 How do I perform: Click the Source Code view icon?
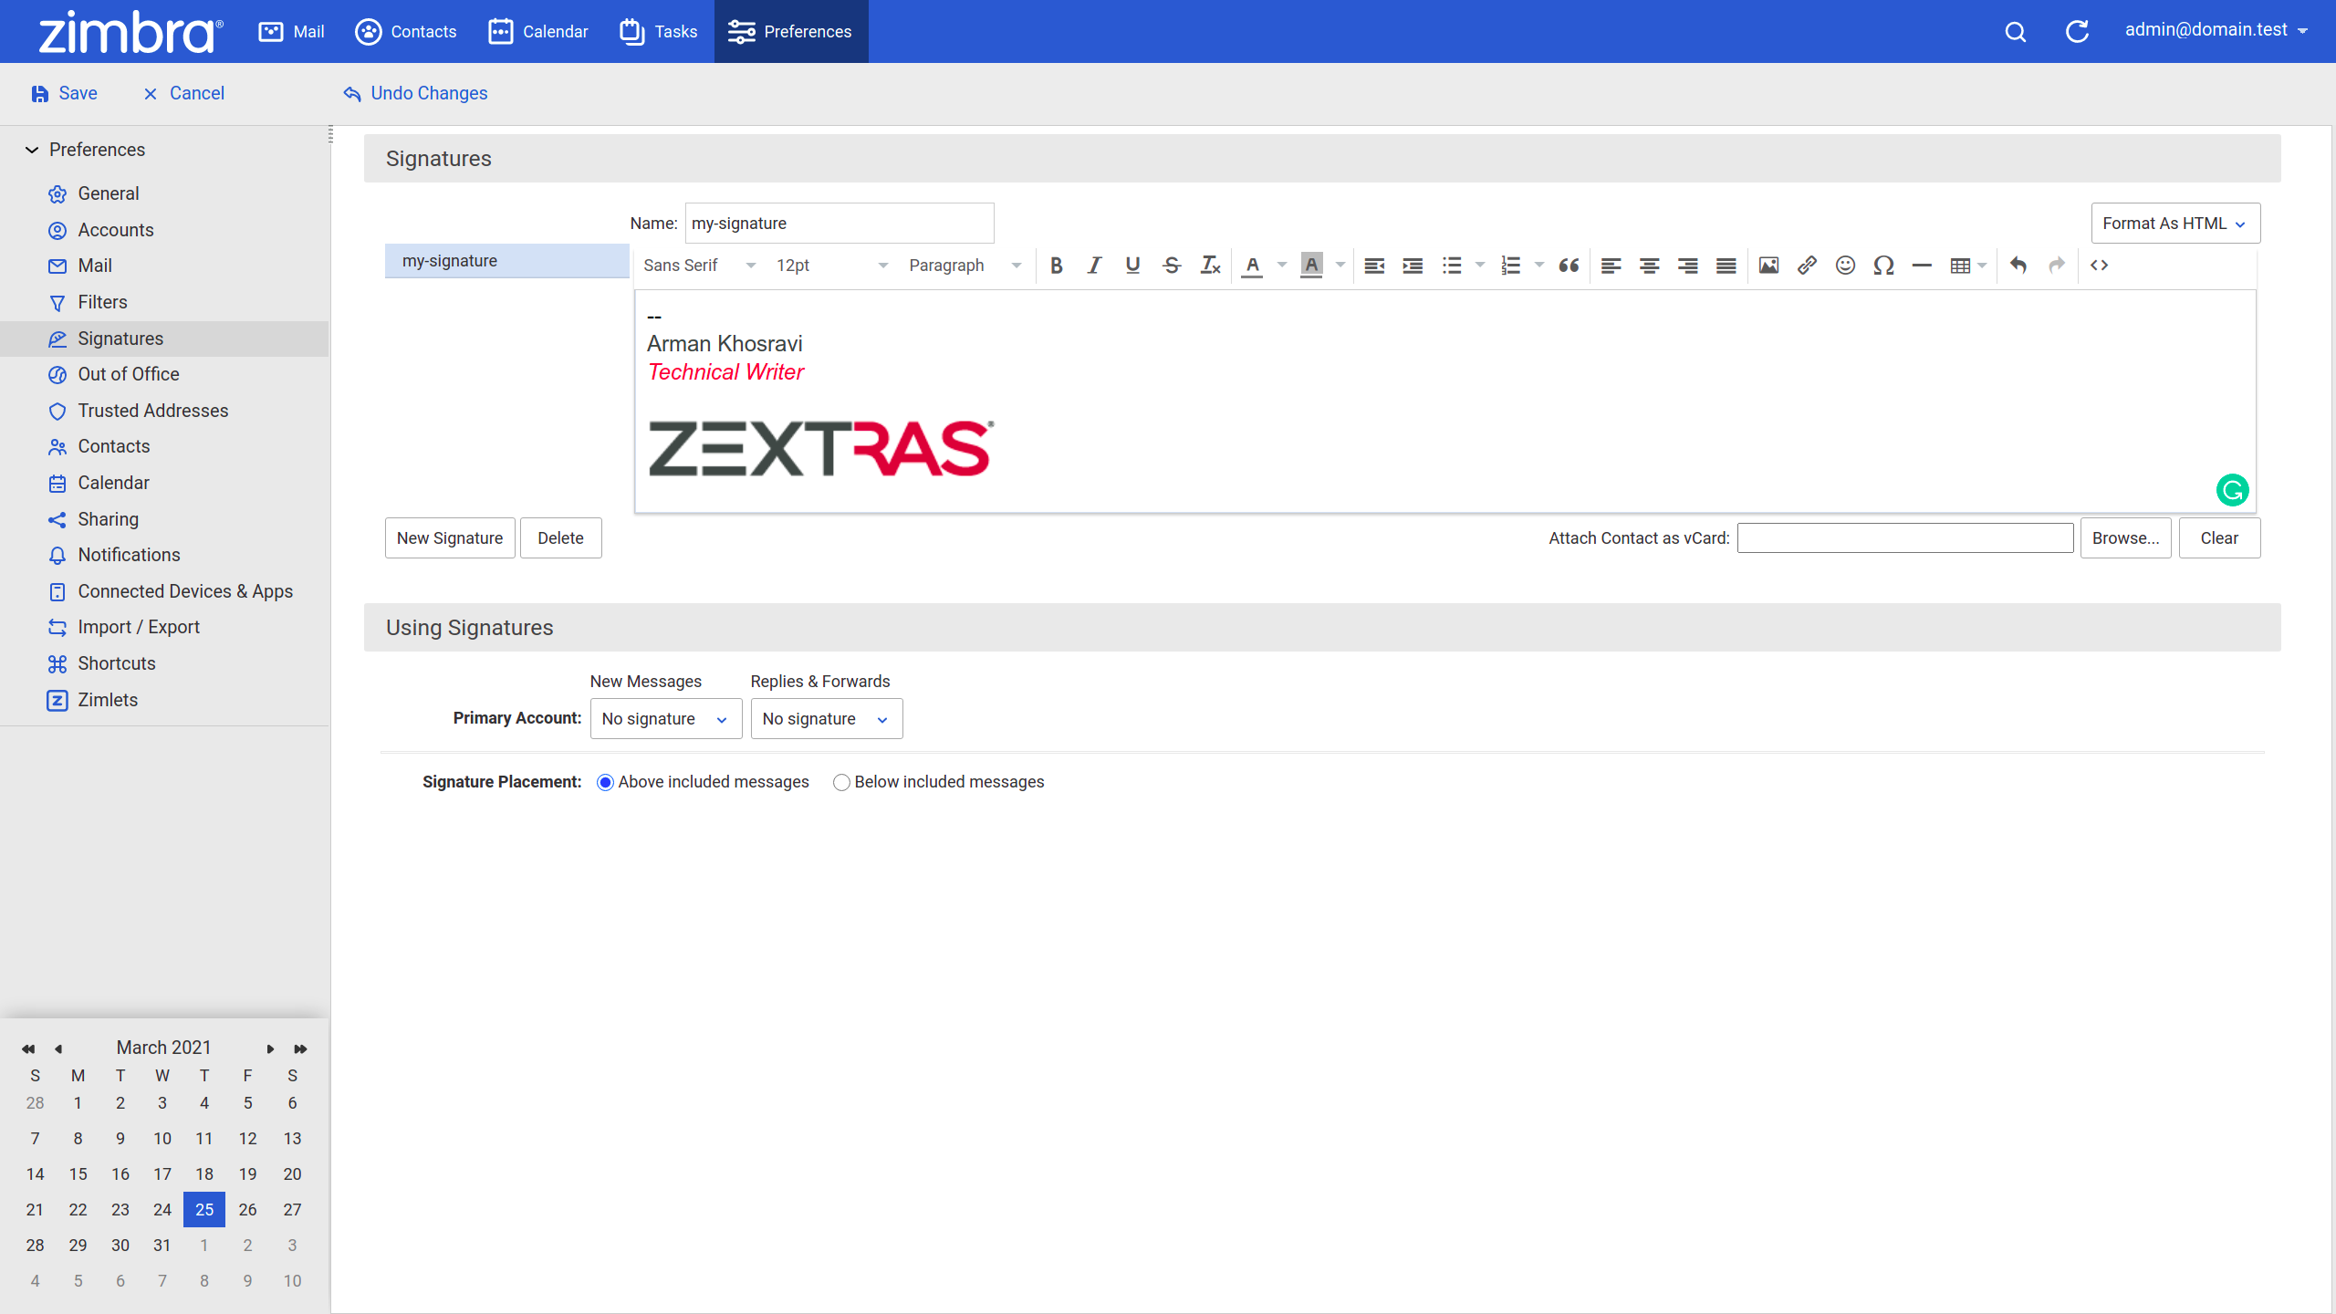(x=2101, y=265)
